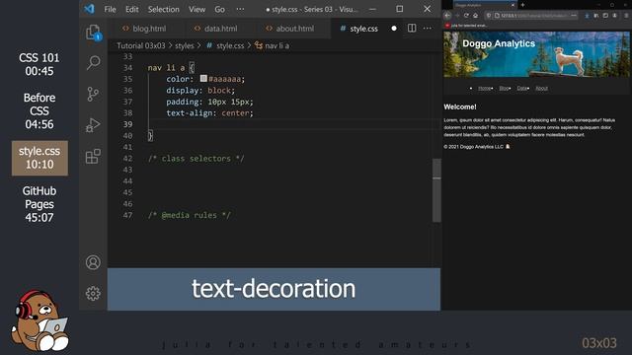Click the #aaaaaa color swatch in the editor
This screenshot has width=632, height=355.
coord(203,79)
